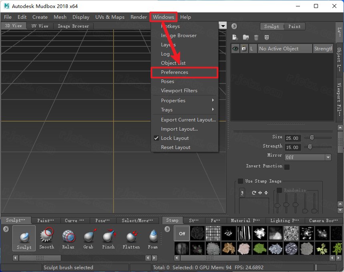Click the arrow button in stamp tray
Viewport: 344px width, 272px height.
click(167, 229)
